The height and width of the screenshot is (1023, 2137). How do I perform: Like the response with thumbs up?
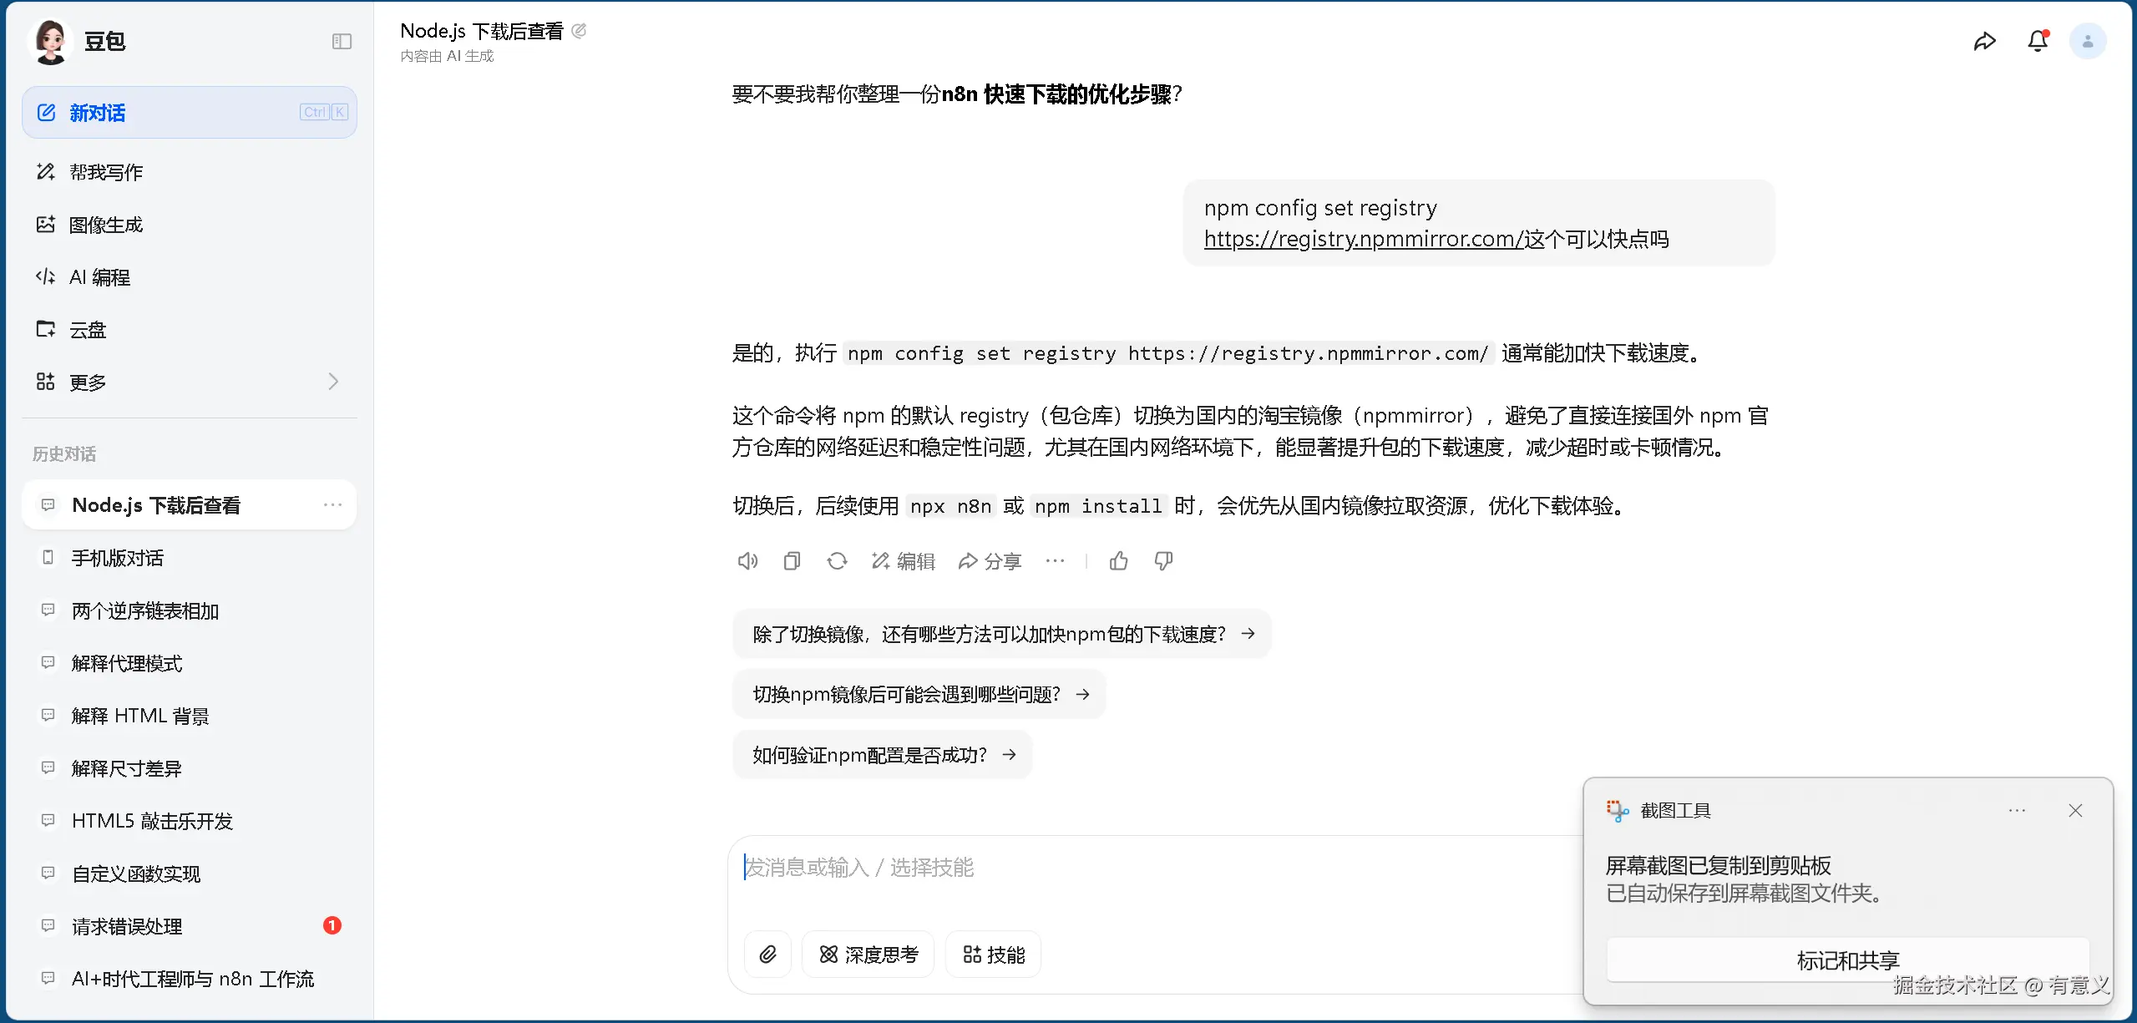1119,561
